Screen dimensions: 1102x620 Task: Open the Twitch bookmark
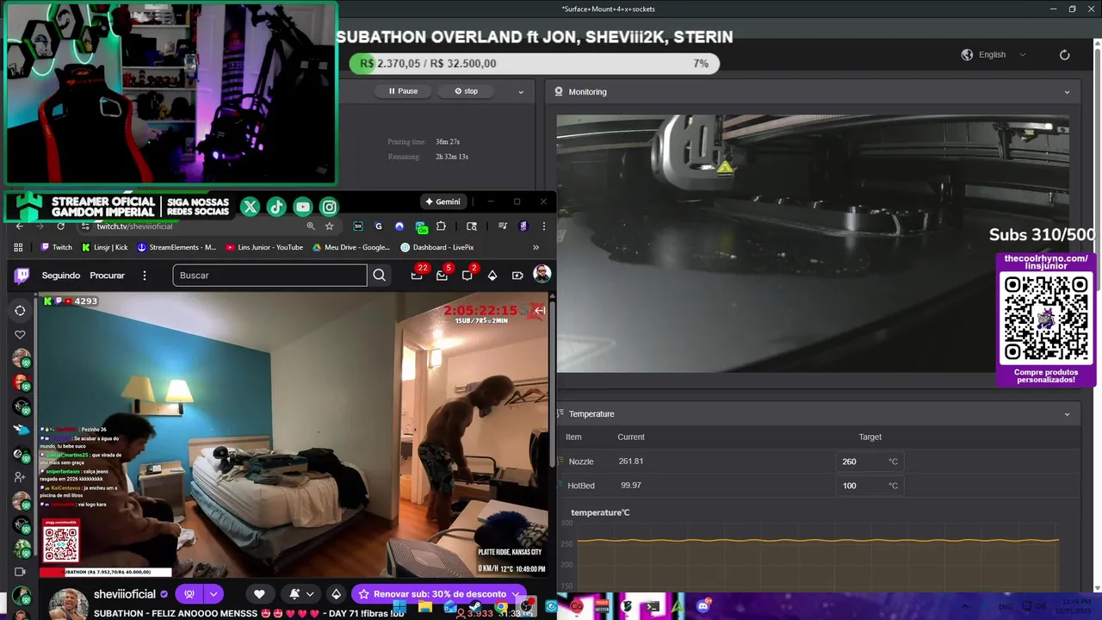click(57, 247)
